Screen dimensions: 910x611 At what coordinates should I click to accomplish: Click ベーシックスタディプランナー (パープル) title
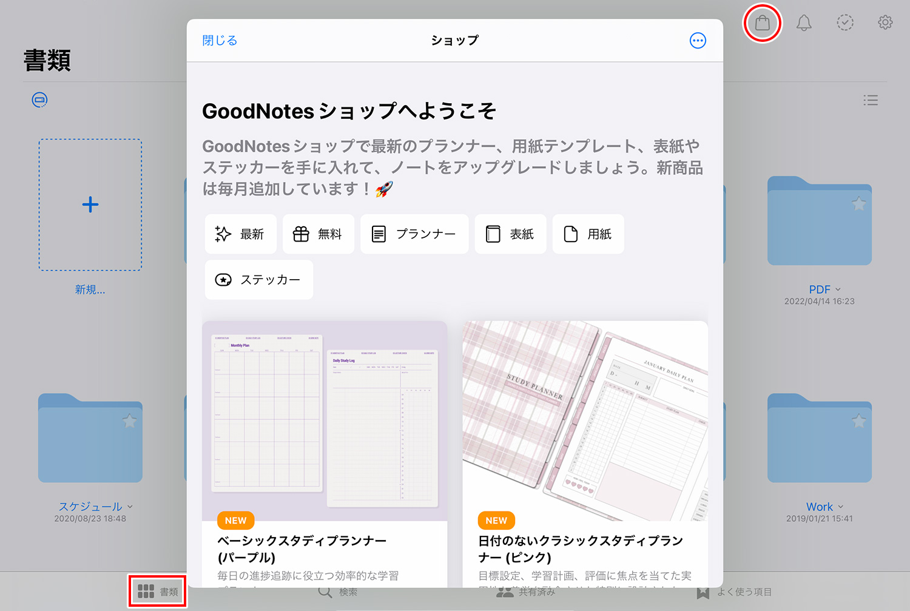tap(302, 549)
